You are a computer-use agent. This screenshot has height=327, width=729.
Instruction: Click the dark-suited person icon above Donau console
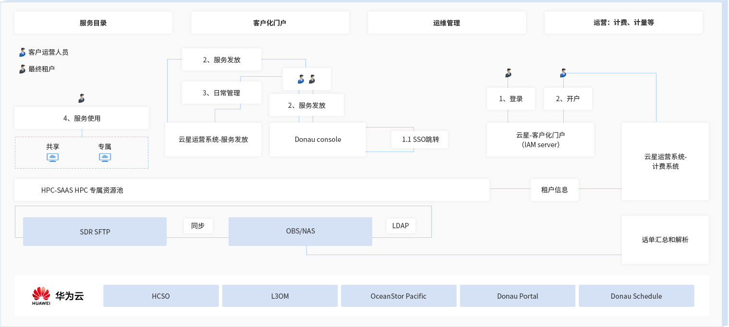point(312,79)
